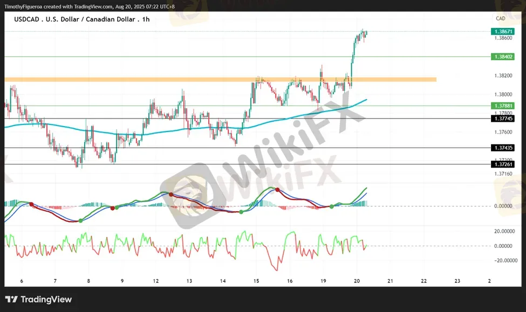This screenshot has width=526, height=312.
Task: Click the date label 20 on time axis
Action: [357, 281]
